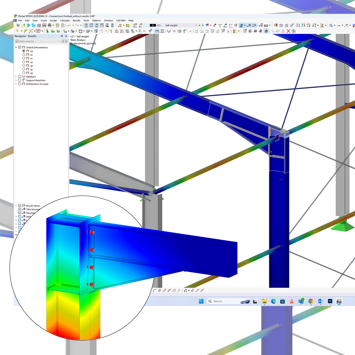Select the uZ radio button
355x355 pixels.
pos(24,62)
